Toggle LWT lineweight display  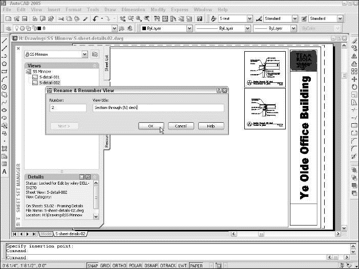(182, 265)
